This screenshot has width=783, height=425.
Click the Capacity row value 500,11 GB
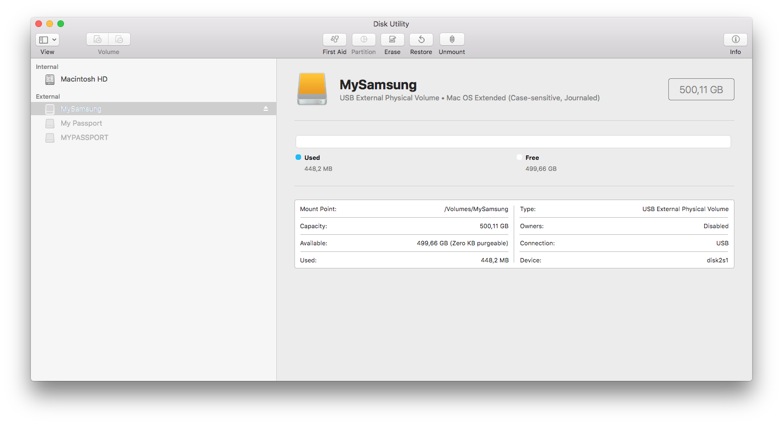tap(494, 226)
